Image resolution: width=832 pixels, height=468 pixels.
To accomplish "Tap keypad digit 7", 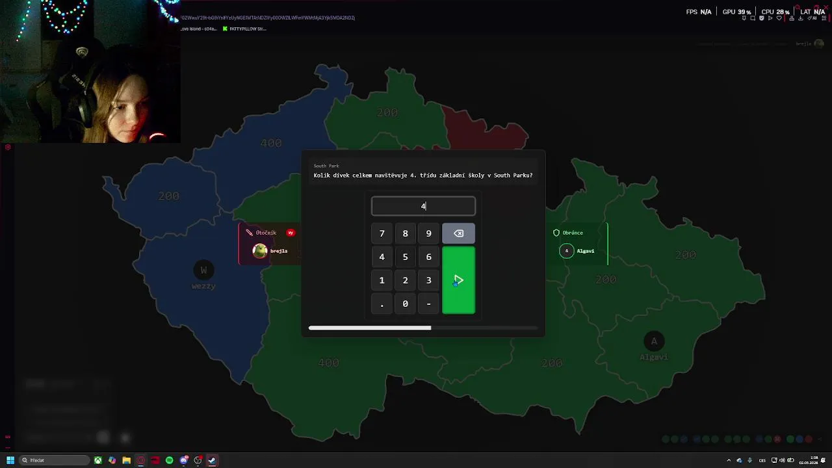I will click(382, 233).
